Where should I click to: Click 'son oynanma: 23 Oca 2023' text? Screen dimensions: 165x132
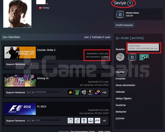[94, 85]
